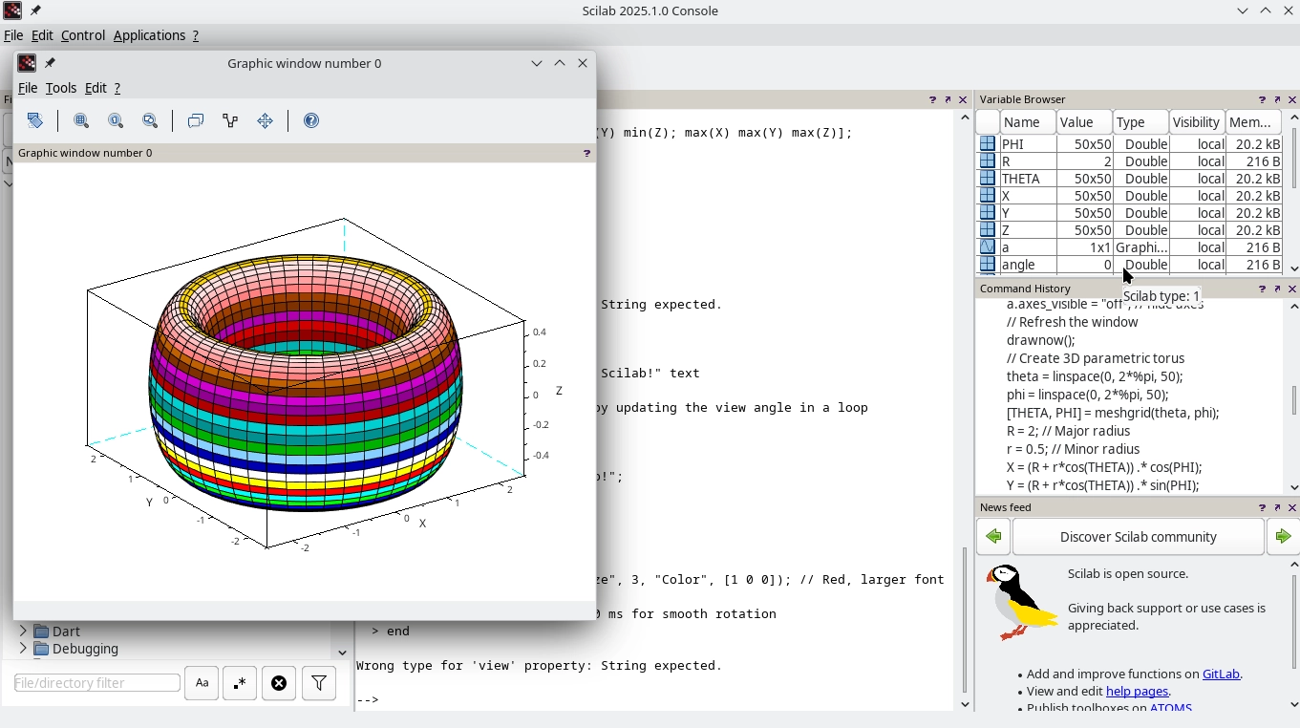
Task: Click the graphic handle icon of variable a
Action: 988,247
